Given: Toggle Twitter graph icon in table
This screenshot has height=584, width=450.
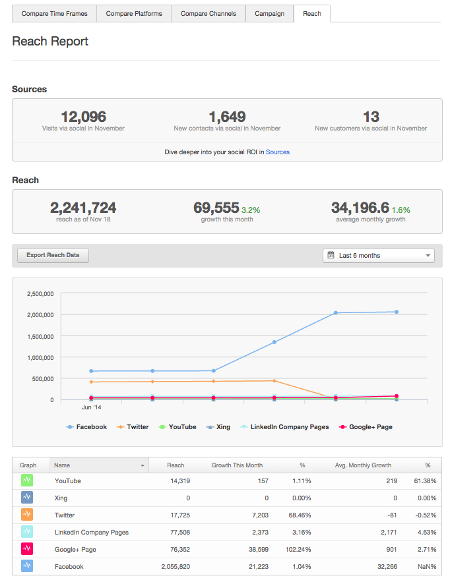Looking at the screenshot, I should [27, 515].
